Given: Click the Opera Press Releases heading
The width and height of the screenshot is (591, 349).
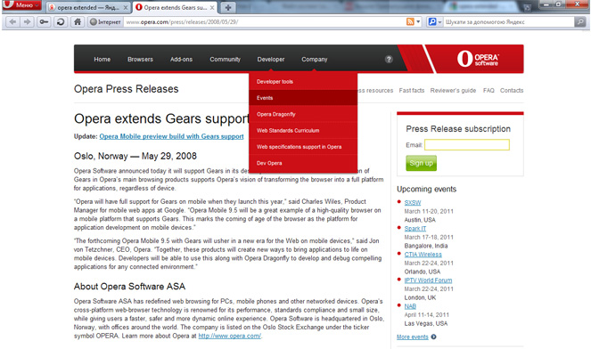Looking at the screenshot, I should tap(127, 89).
